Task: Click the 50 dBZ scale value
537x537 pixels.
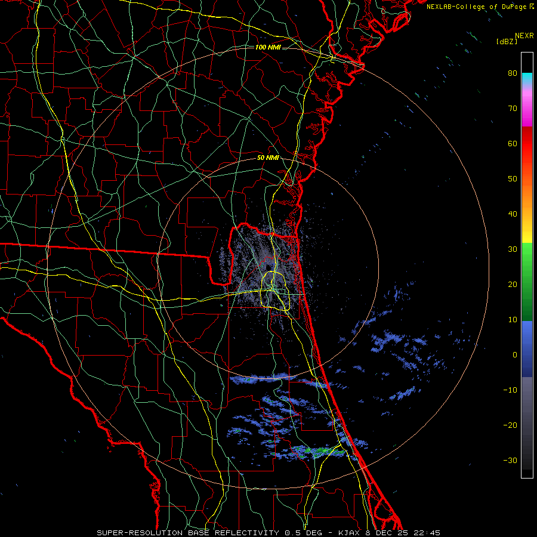Action: pyautogui.click(x=513, y=179)
